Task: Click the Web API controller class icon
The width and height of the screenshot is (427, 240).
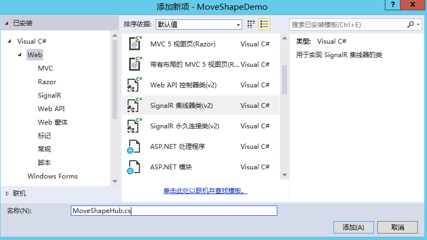Action: click(x=135, y=85)
